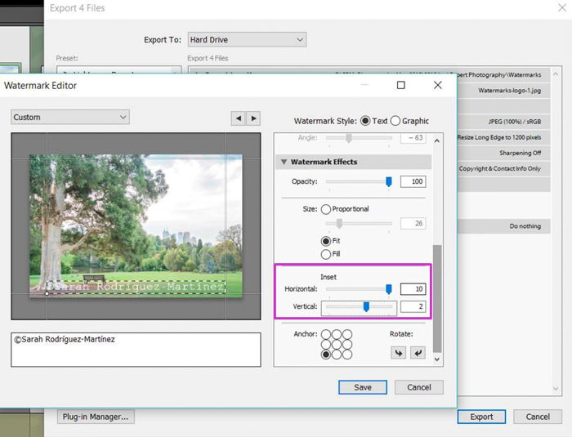Rotate watermark clockwise
This screenshot has height=437, width=572.
click(418, 353)
